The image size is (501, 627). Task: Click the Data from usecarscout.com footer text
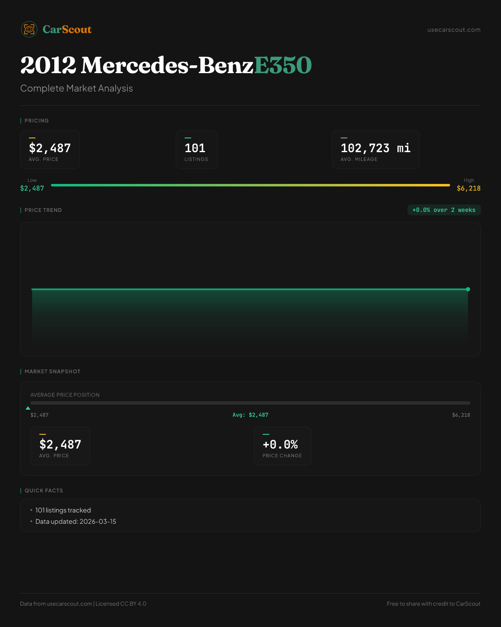(x=56, y=604)
